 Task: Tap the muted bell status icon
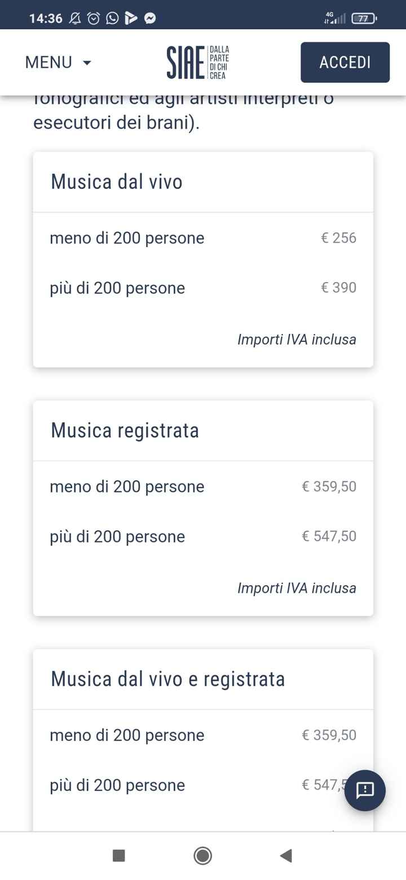pos(75,19)
